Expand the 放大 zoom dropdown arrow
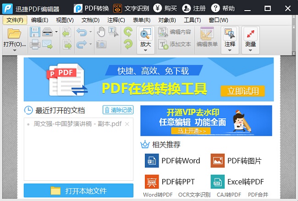The image size is (298, 201). (x=146, y=50)
